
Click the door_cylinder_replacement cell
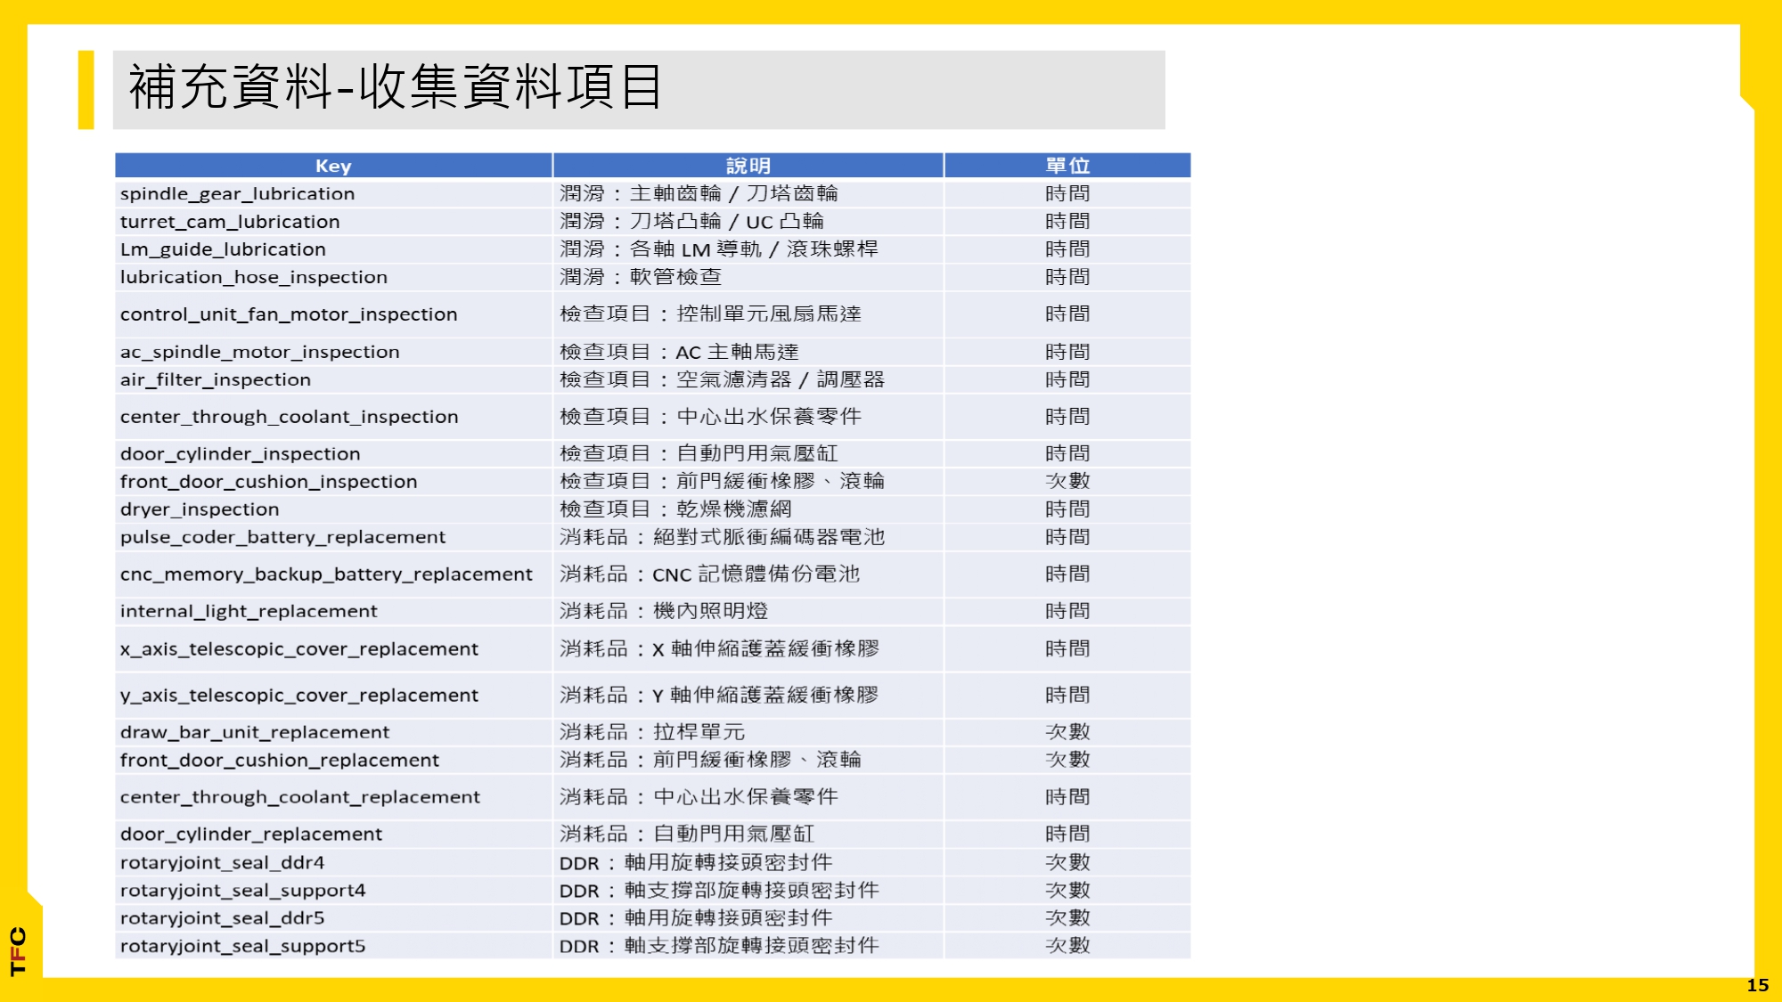pyautogui.click(x=333, y=834)
